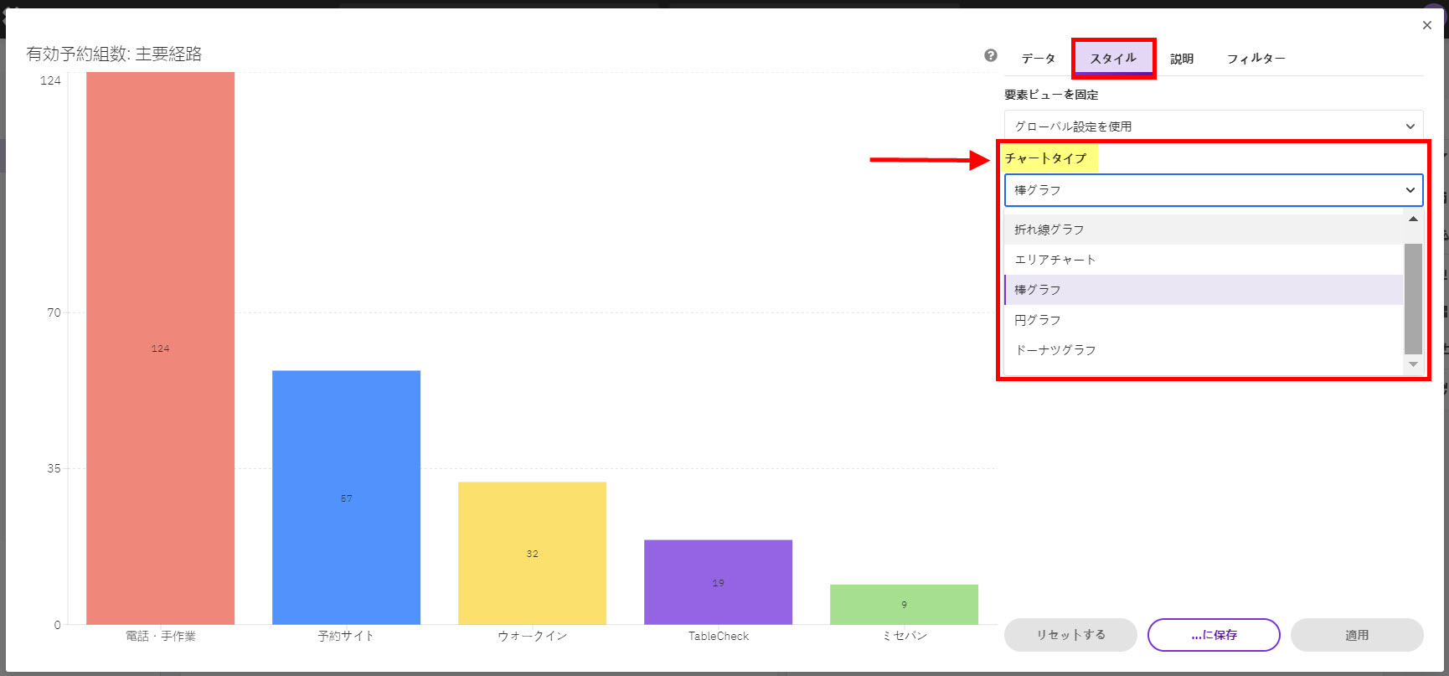
Task: Pick 円グラフ from the chart type list
Action: 1204,320
